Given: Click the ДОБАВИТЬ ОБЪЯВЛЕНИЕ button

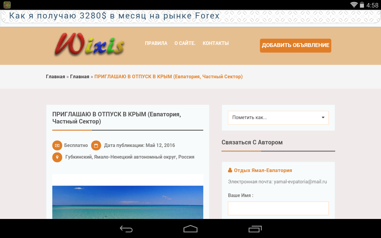Looking at the screenshot, I should (296, 46).
